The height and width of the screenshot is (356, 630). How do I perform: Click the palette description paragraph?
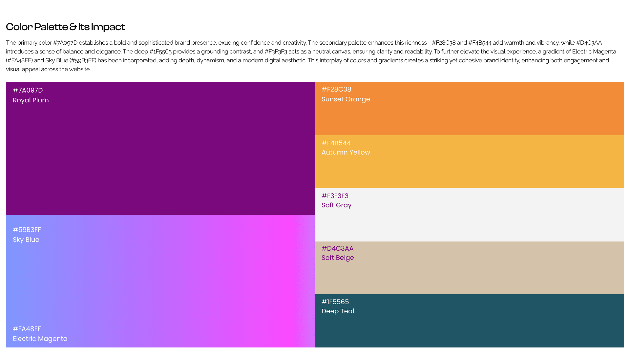(311, 56)
